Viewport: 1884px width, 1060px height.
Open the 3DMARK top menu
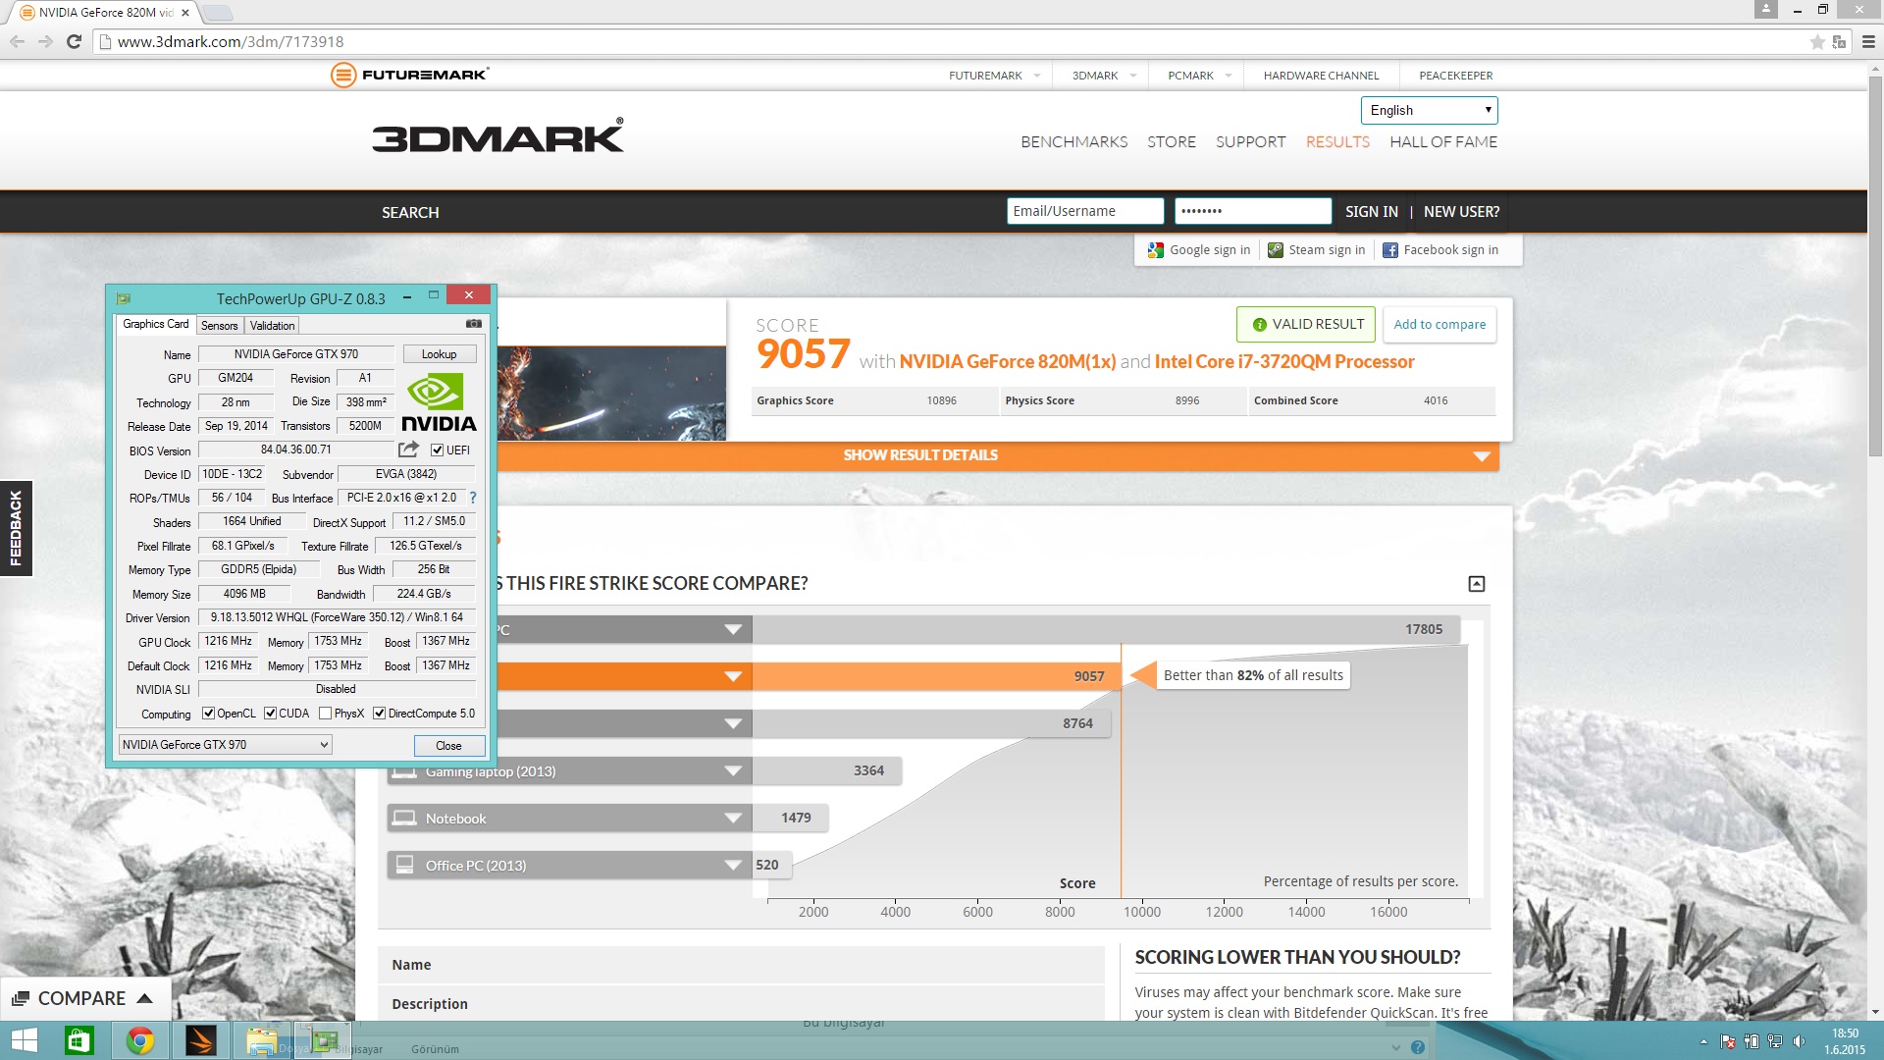point(1104,76)
